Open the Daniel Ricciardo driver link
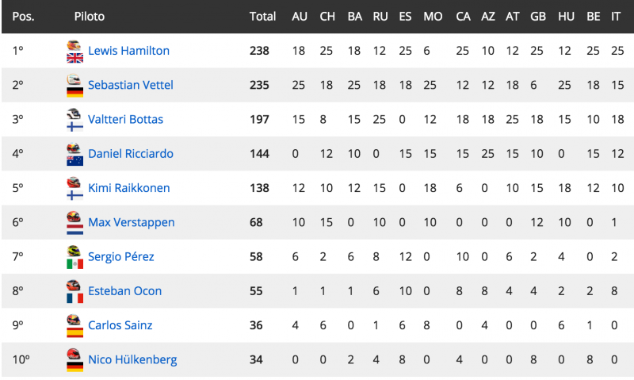 pos(131,154)
